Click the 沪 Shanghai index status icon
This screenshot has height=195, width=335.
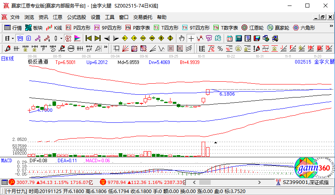click(x=11, y=182)
